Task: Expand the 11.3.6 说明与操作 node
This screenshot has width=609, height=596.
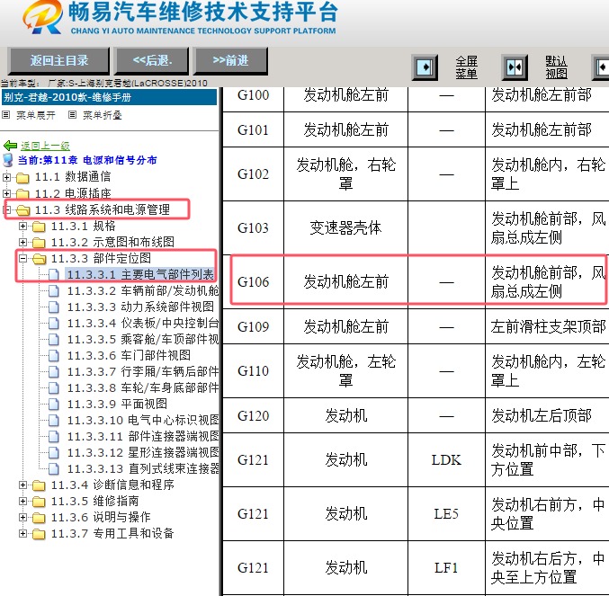Action: click(x=22, y=517)
